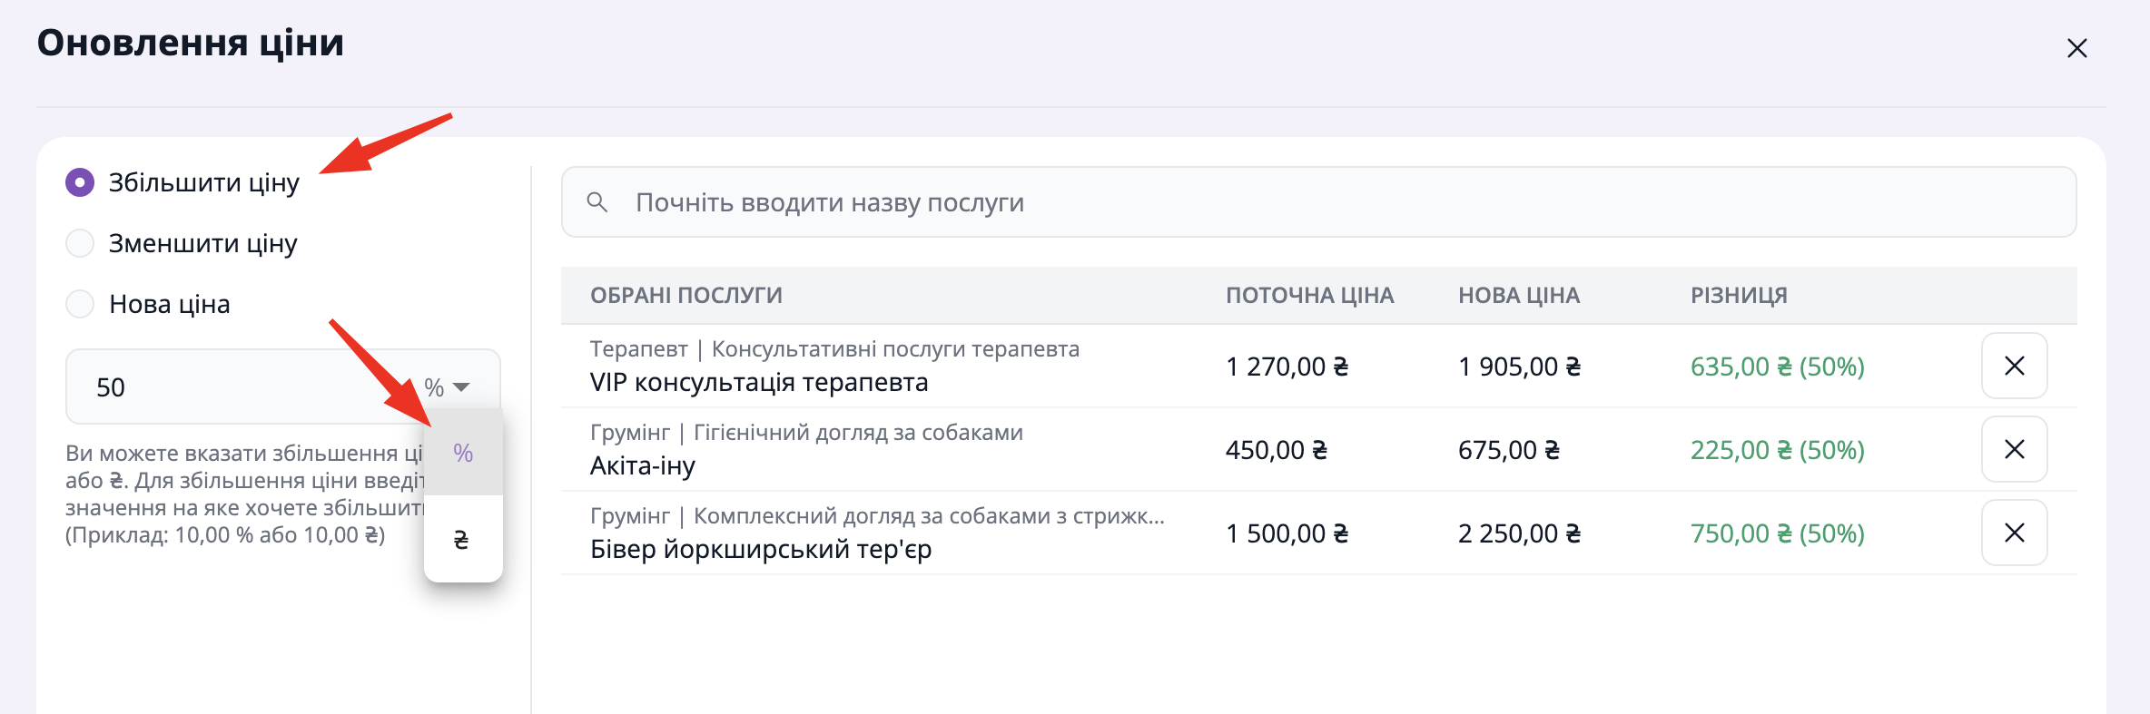The width and height of the screenshot is (2150, 714).
Task: Choose % option in unit menu
Action: tap(463, 453)
